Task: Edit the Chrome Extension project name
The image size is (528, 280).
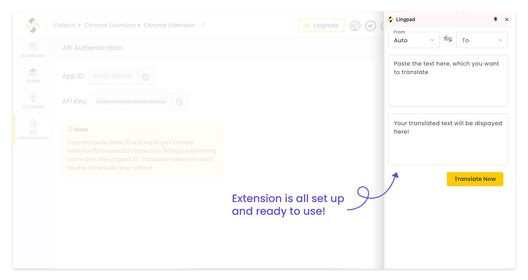Action: 203,25
